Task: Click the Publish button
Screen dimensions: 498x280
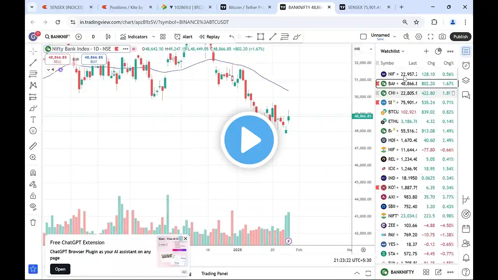Action: 460,37
